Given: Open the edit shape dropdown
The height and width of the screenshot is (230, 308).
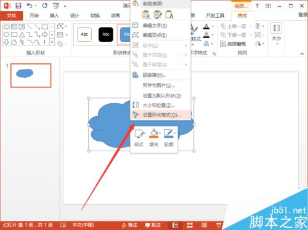Looking at the screenshot, I should coord(62,26).
